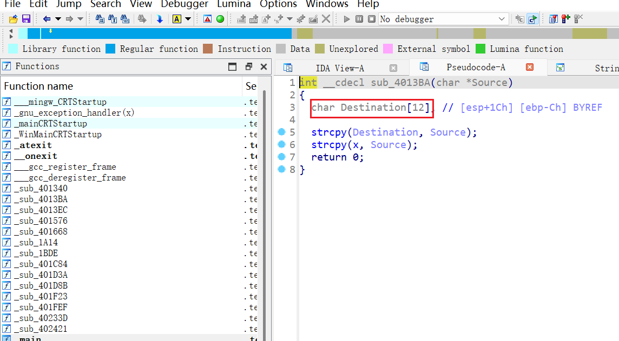
Task: Select _WinMainCRTStartup function entry
Action: (x=57, y=135)
